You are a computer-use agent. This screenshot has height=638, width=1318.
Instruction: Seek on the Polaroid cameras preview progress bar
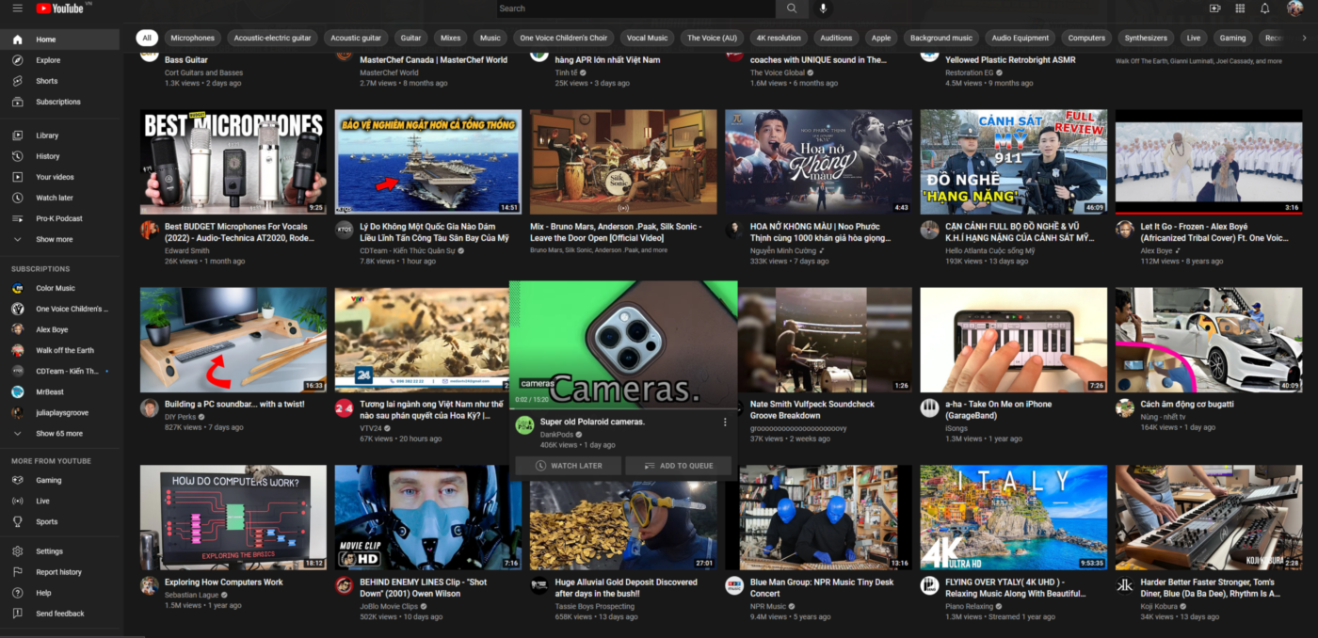click(623, 407)
